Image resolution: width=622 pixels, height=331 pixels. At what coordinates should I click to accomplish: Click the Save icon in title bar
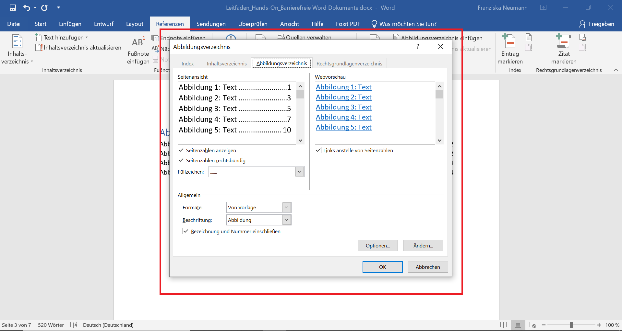[x=13, y=7]
